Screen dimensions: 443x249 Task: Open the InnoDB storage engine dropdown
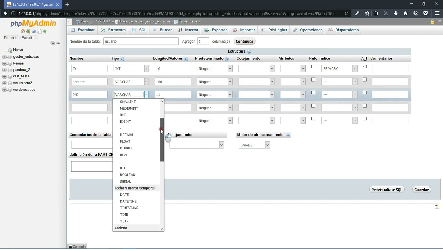(x=254, y=145)
